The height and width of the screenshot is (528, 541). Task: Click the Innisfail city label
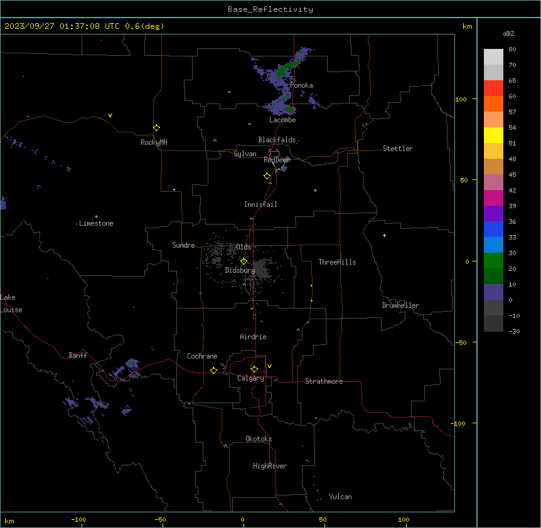tap(260, 204)
